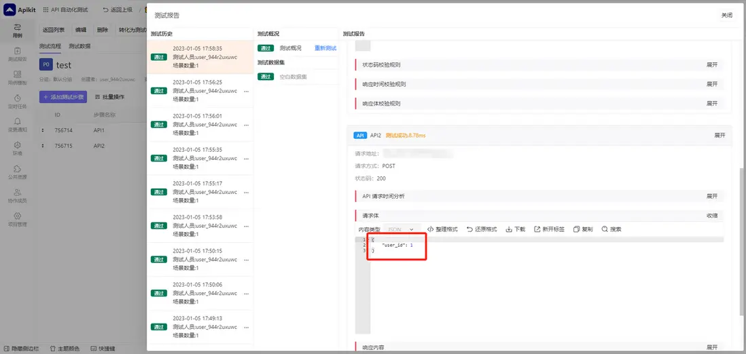Viewport: 746px width, 354px height.
Task: Click the 下载 download icon in request body
Action: pos(509,229)
